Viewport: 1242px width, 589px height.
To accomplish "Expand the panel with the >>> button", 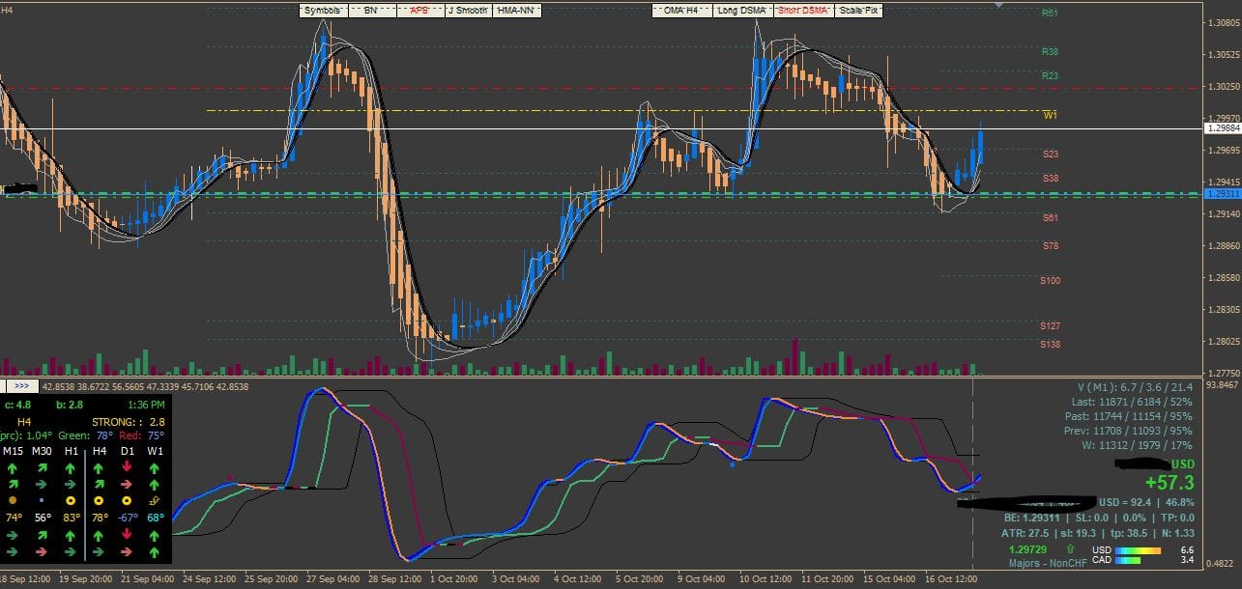I will [x=21, y=386].
